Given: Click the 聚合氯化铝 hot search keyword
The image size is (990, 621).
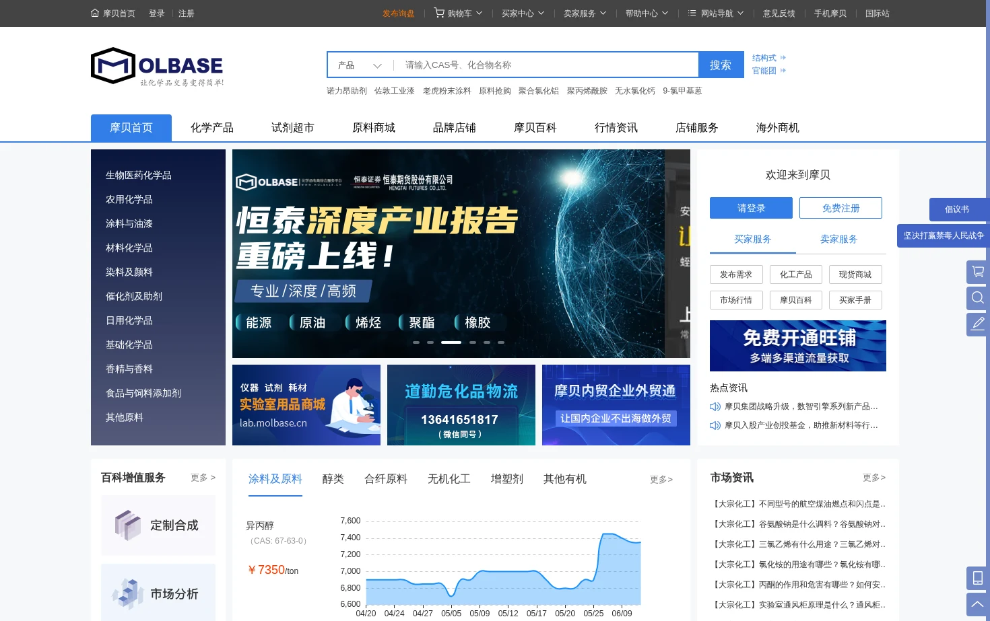Looking at the screenshot, I should click(539, 91).
